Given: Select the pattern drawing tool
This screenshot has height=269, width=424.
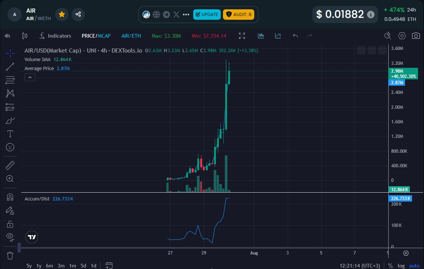Looking at the screenshot, I should click(x=10, y=94).
